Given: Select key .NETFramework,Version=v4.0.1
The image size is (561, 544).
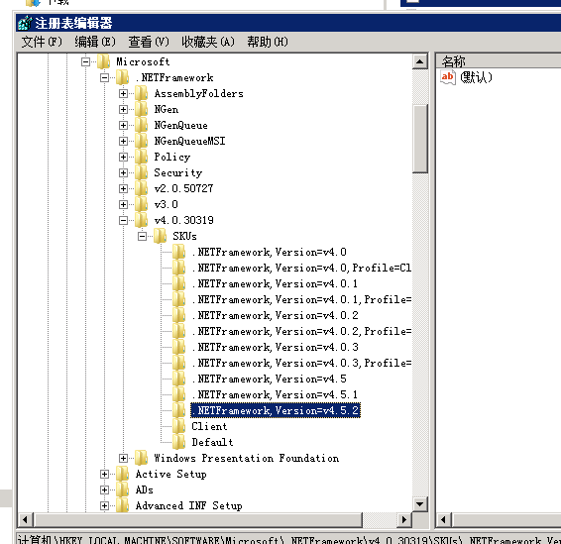Looking at the screenshot, I should 275,283.
